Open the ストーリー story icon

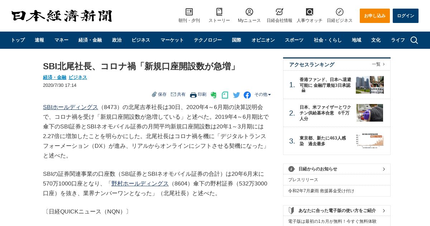219,12
